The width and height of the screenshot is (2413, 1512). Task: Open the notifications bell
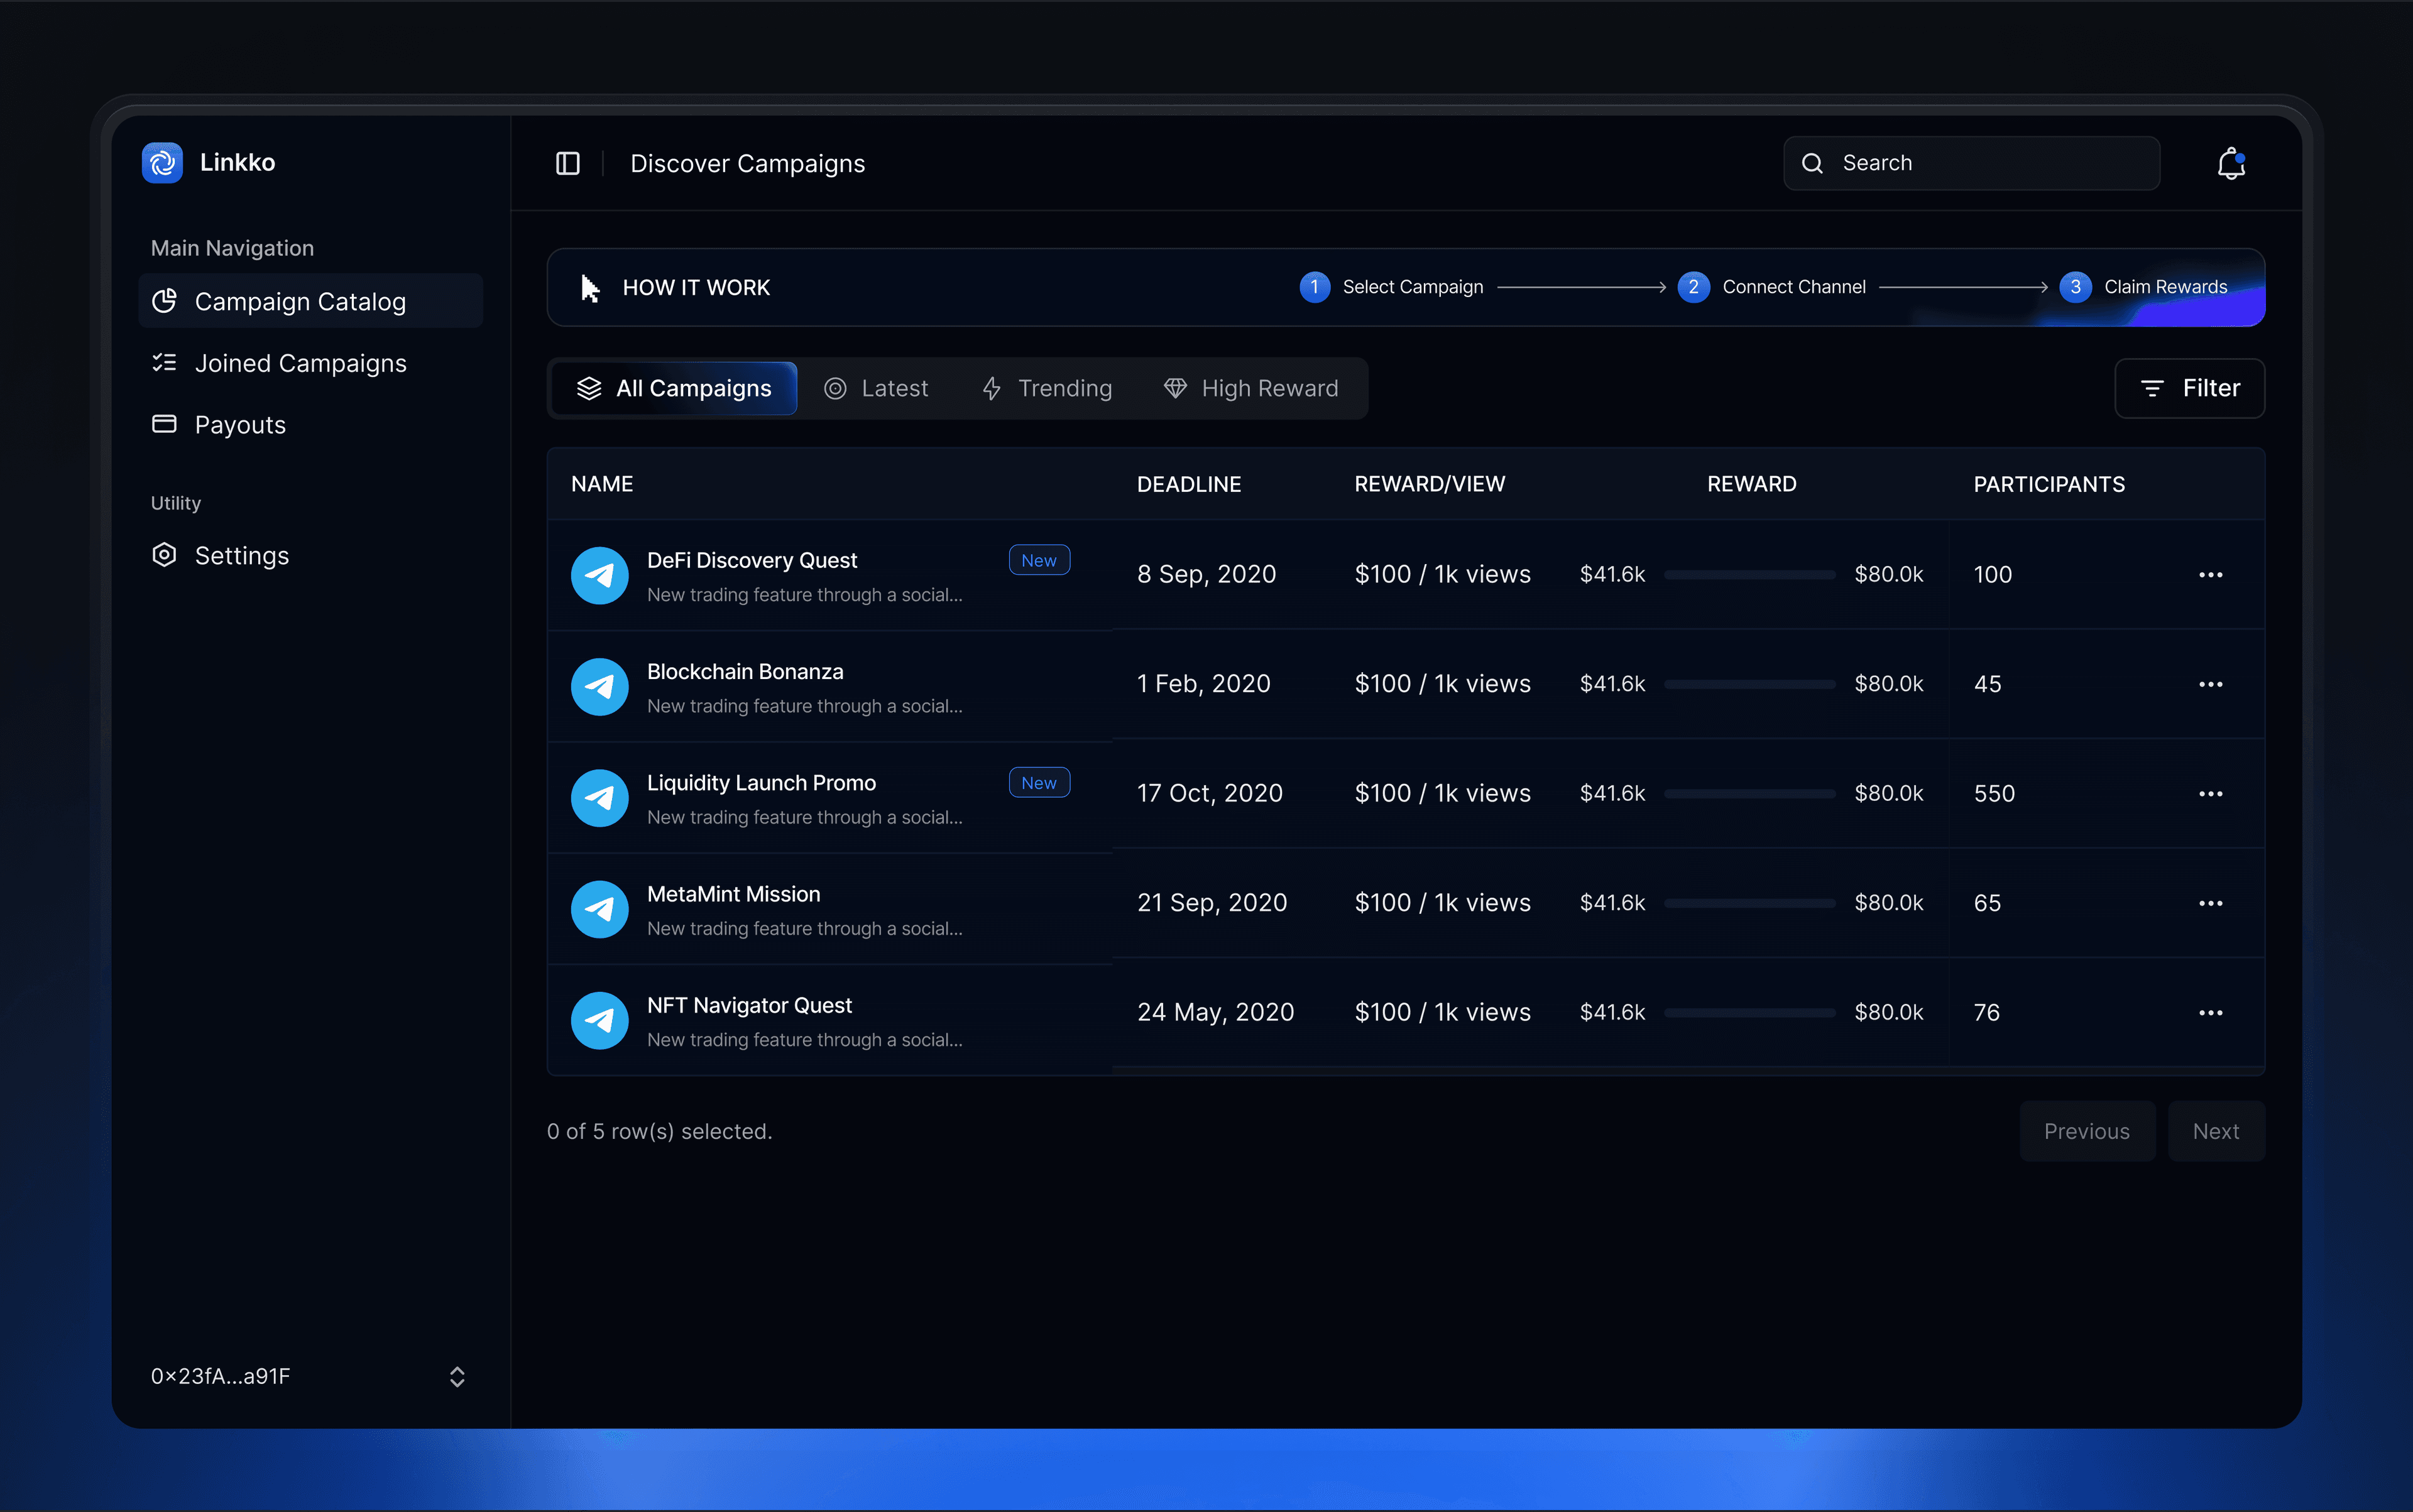click(x=2230, y=163)
